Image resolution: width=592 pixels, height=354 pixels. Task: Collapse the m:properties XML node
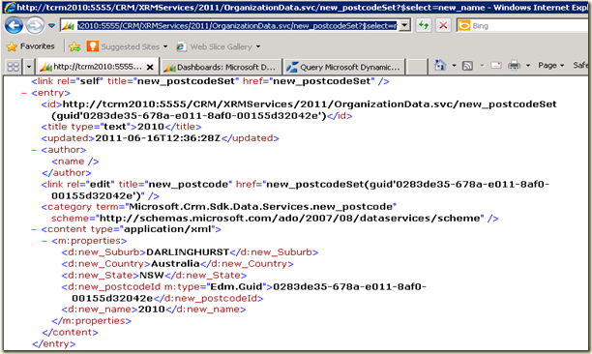coord(44,241)
